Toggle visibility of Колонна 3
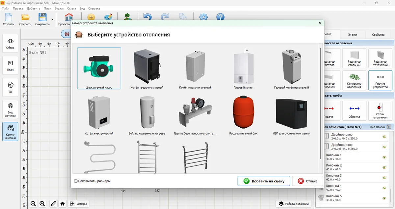The width and height of the screenshot is (395, 209). click(384, 178)
